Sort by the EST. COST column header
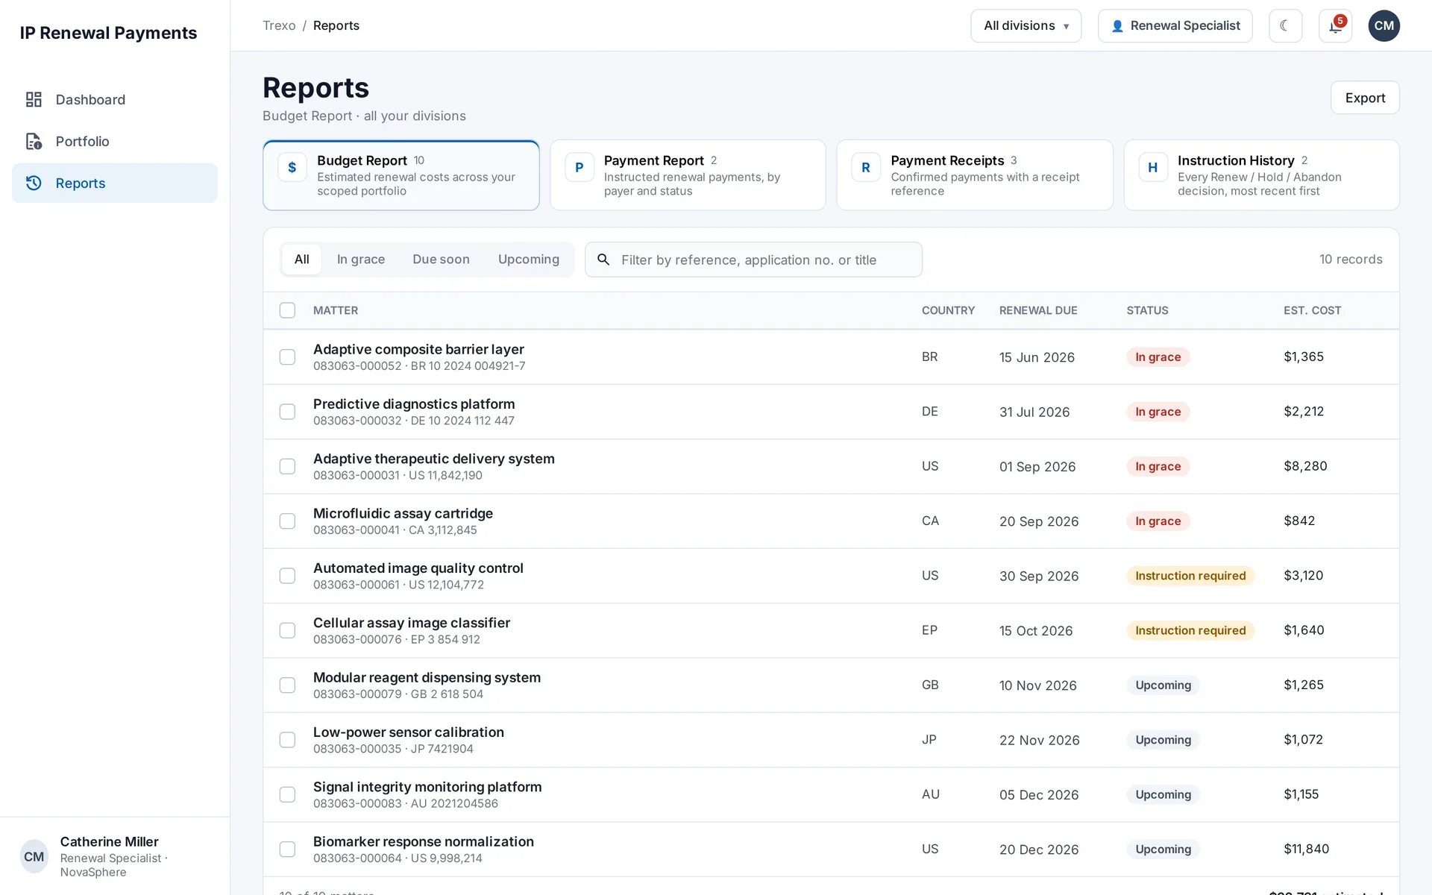The width and height of the screenshot is (1432, 895). (x=1312, y=310)
